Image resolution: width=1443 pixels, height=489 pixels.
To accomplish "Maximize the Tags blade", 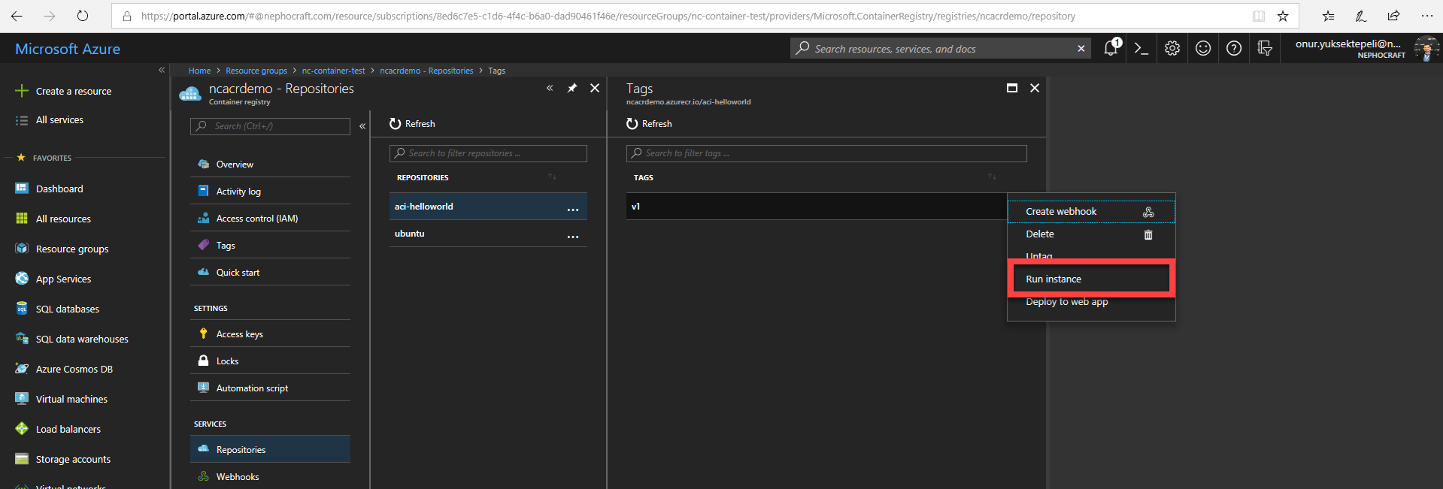I will click(1012, 88).
